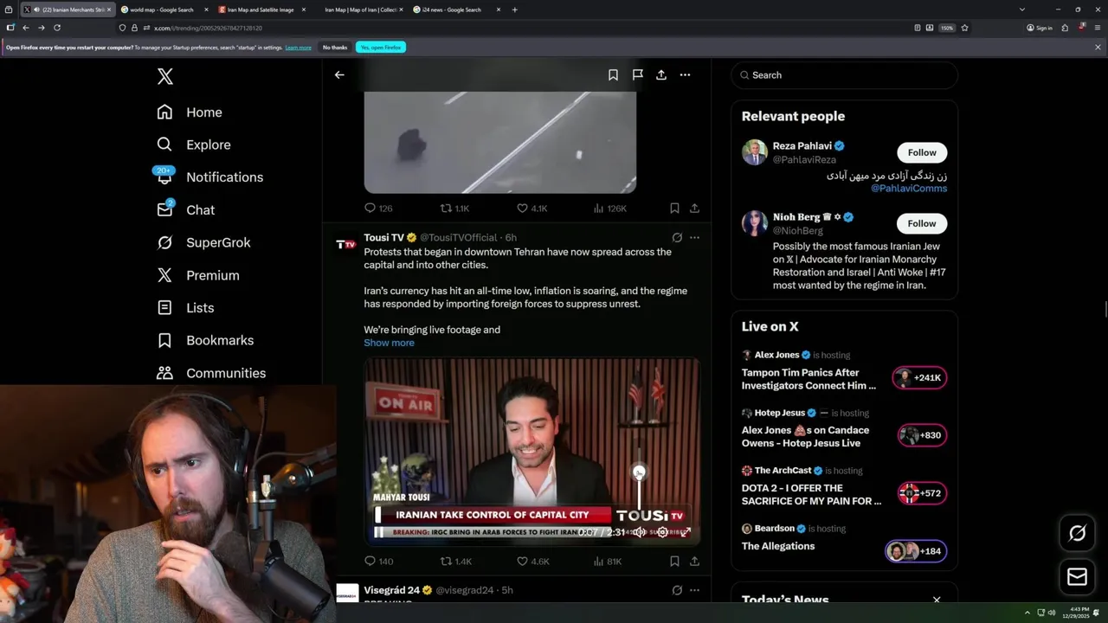1108x623 pixels.
Task: Open the messages floating button
Action: [1078, 577]
